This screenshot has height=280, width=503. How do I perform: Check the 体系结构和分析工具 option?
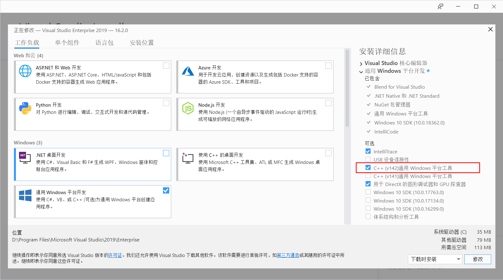[x=368, y=217]
